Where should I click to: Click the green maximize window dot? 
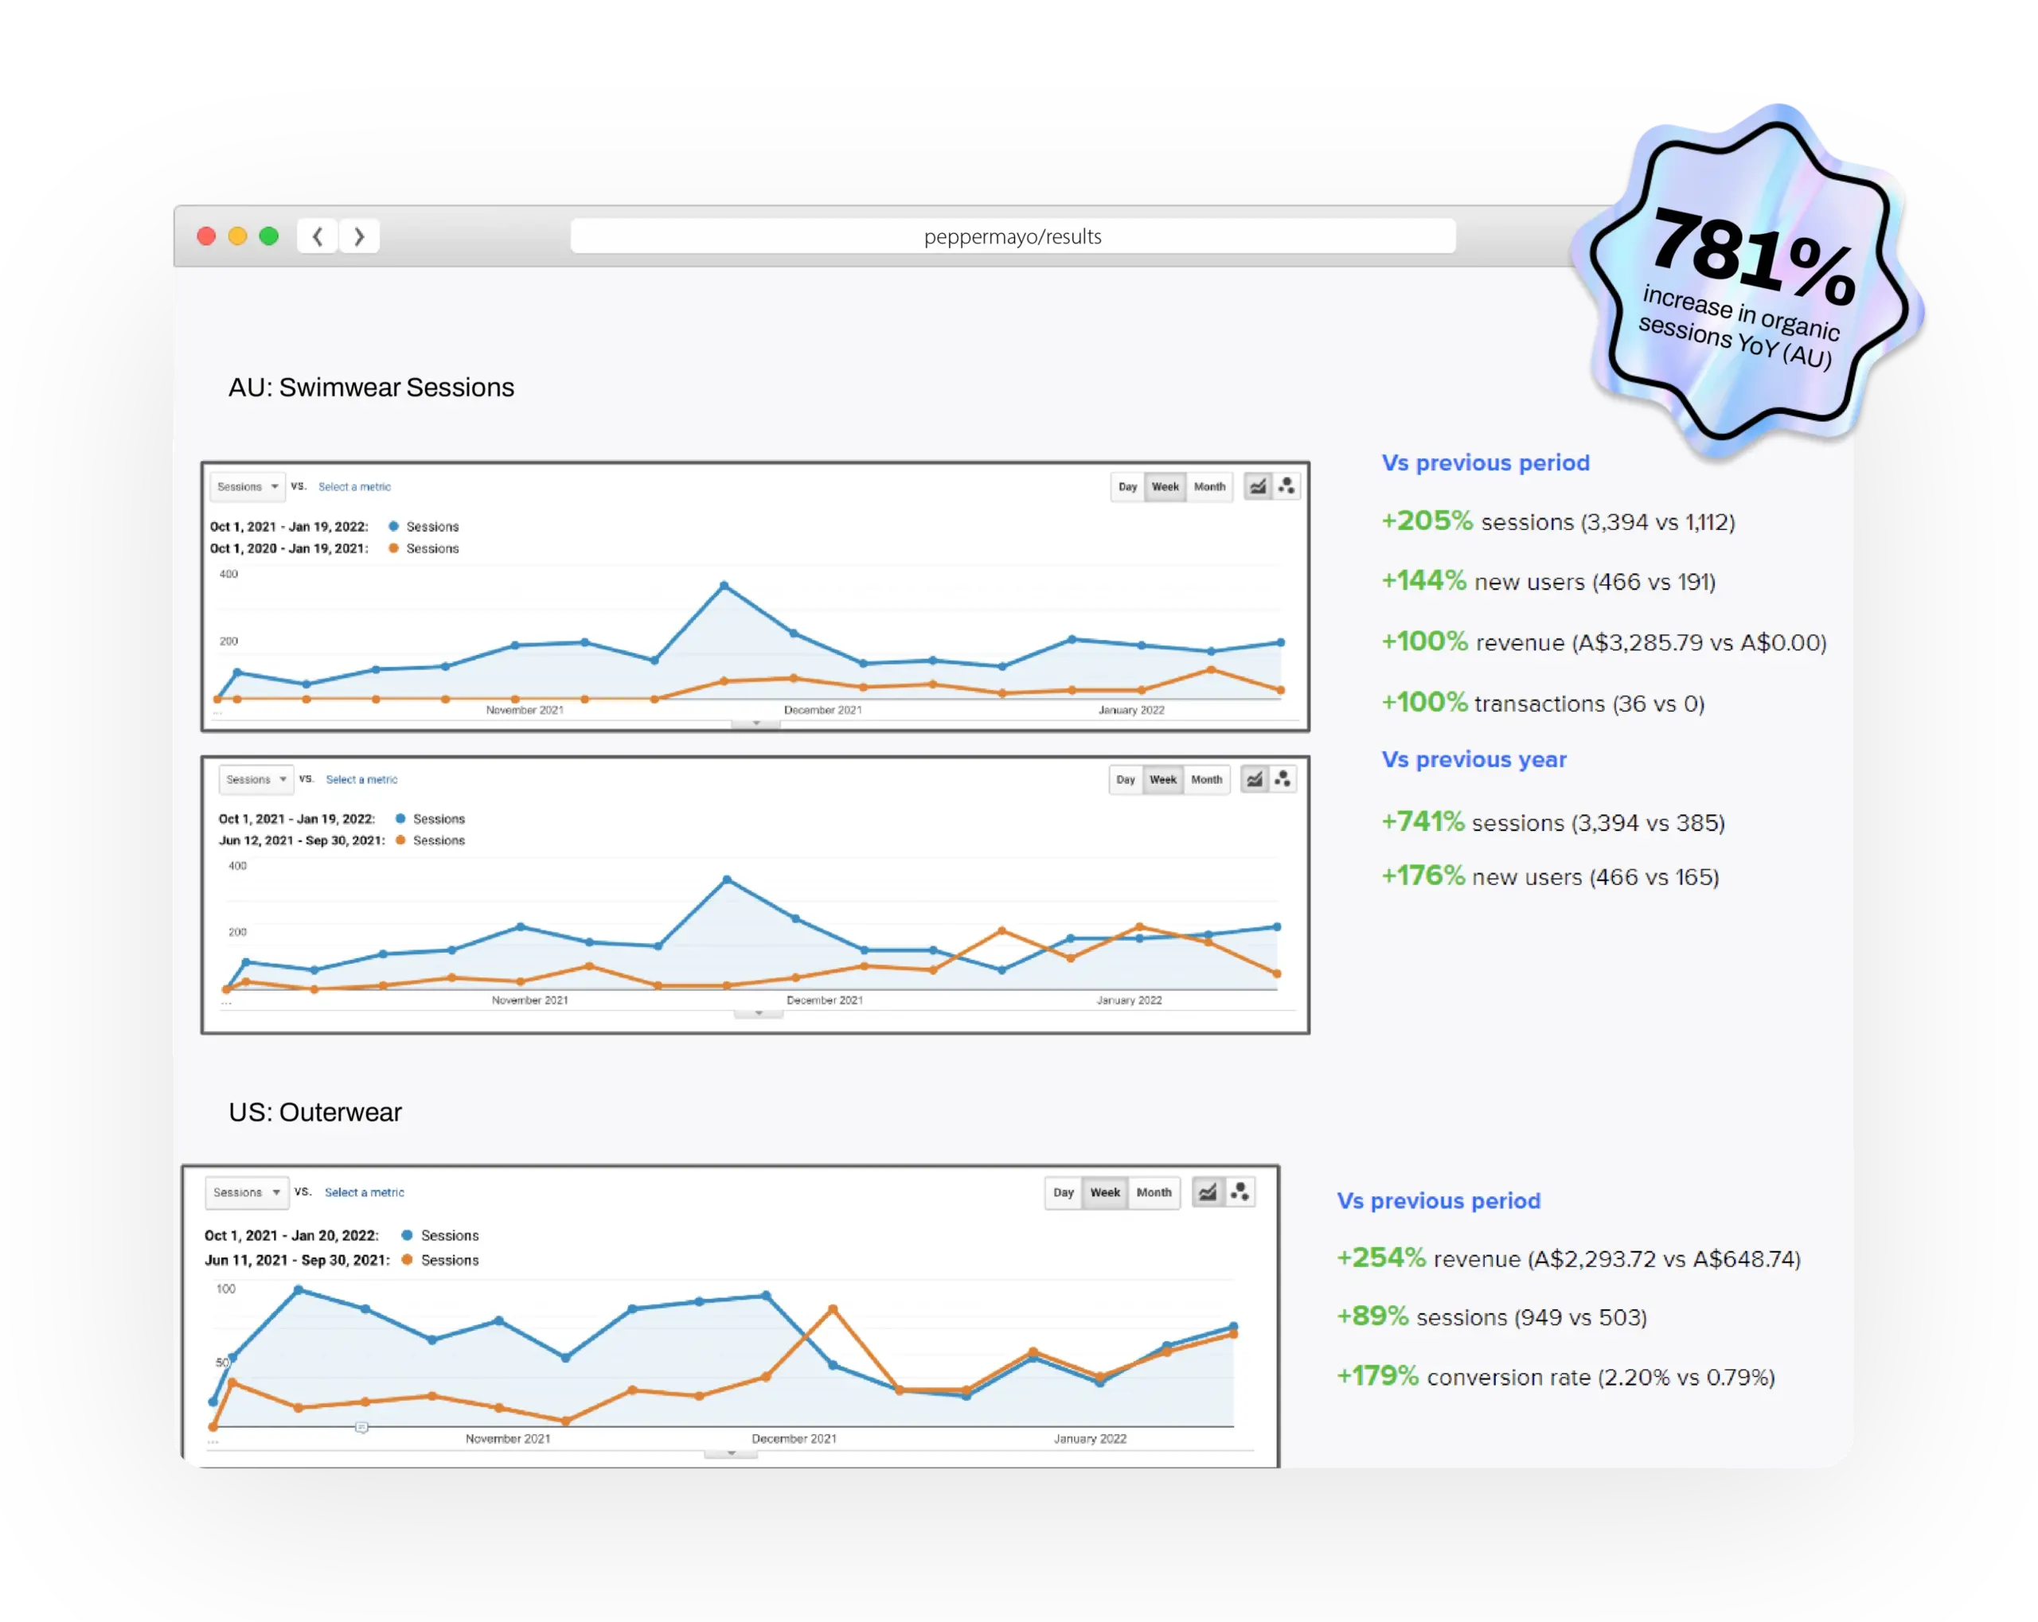[x=269, y=236]
